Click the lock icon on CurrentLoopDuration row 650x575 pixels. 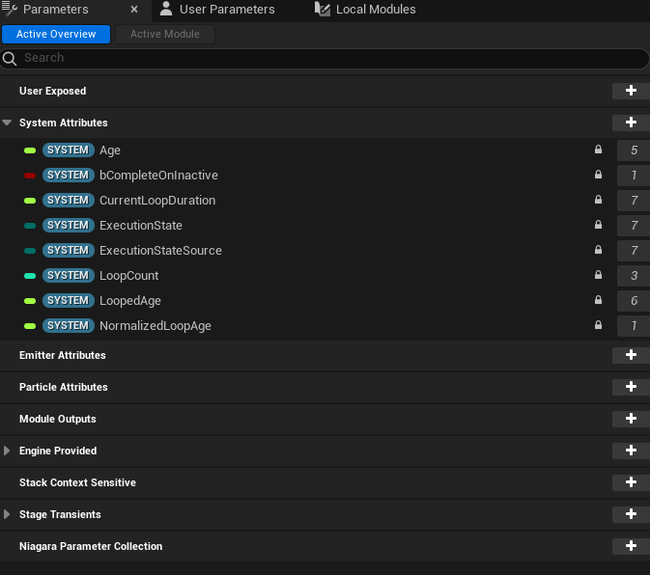(x=598, y=200)
